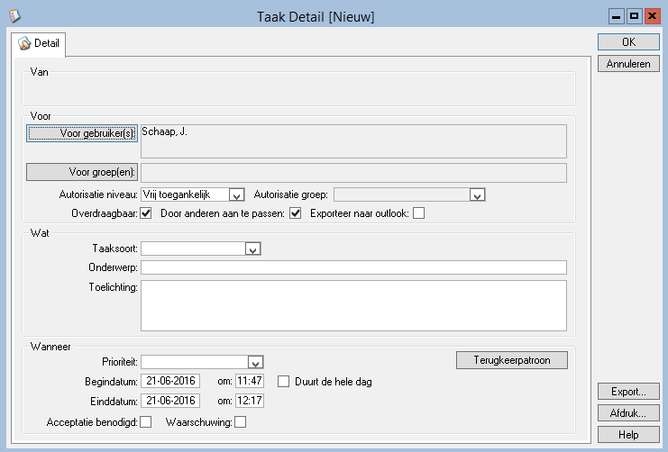The height and width of the screenshot is (452, 668).
Task: Expand the Autorisatie groep dropdown
Action: pyautogui.click(x=478, y=194)
